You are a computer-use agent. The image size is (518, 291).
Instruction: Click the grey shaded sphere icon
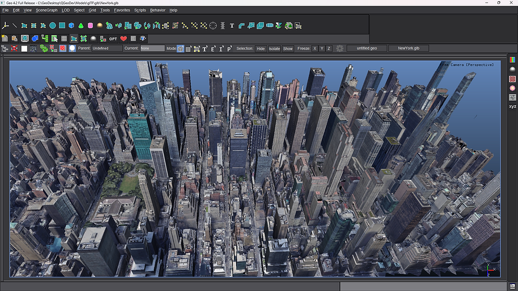pos(94,39)
